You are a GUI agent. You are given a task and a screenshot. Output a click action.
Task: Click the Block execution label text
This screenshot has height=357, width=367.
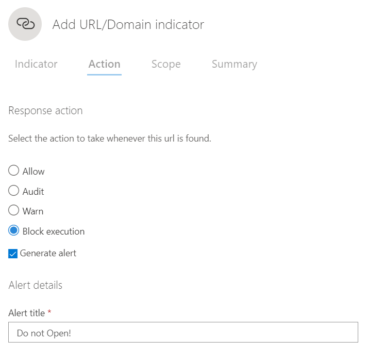pos(54,231)
